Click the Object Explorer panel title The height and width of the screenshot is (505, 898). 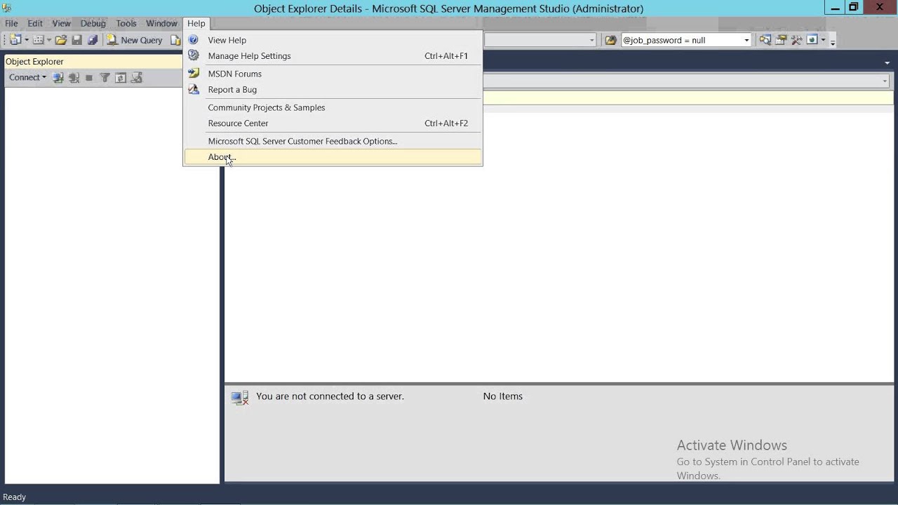(x=34, y=62)
